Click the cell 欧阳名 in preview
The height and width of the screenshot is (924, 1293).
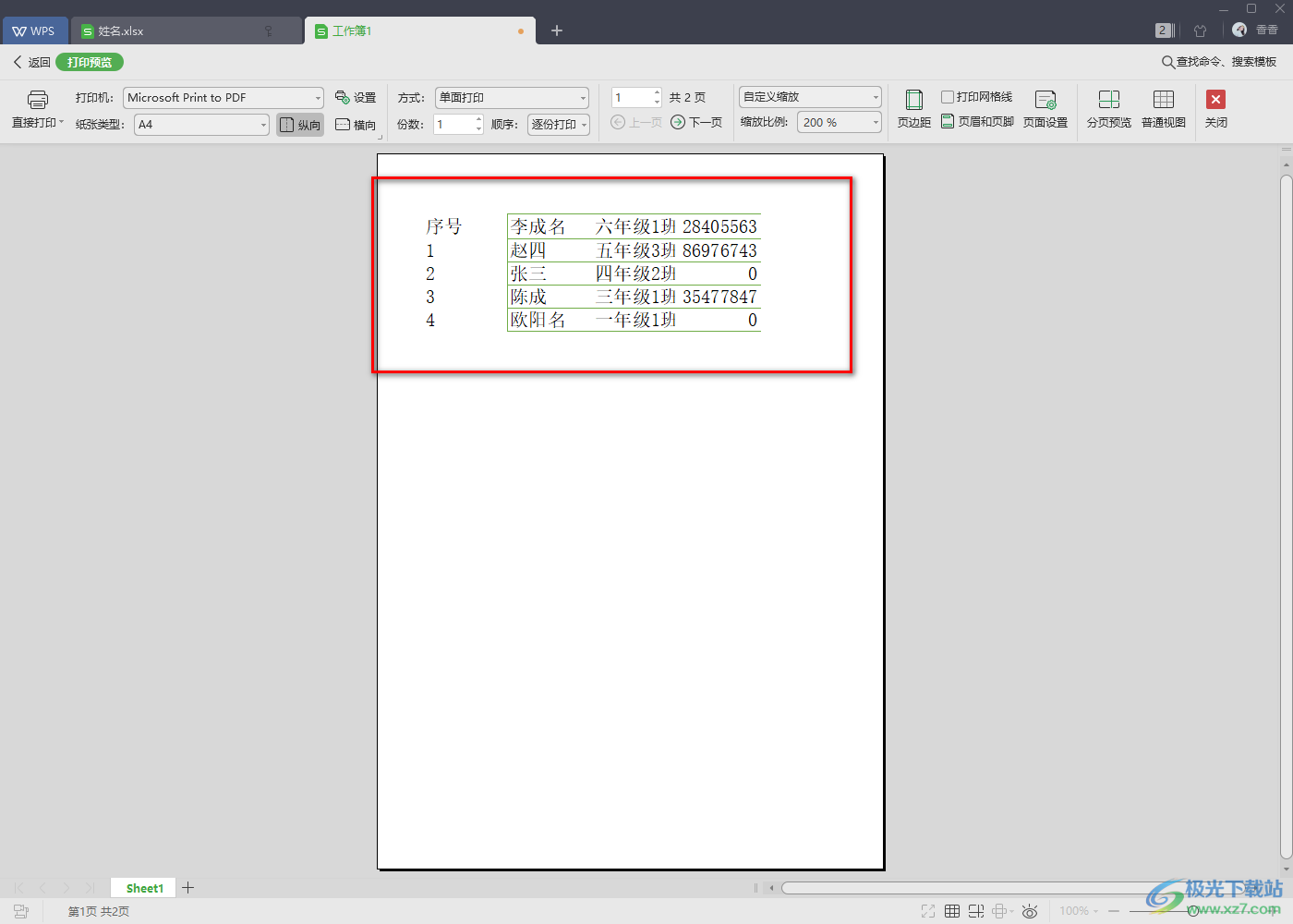[x=538, y=320]
